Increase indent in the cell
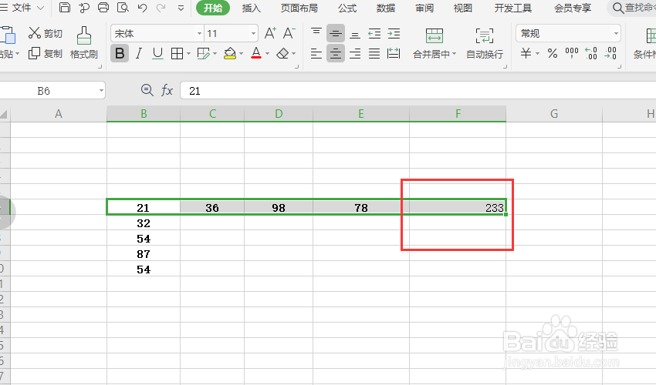The height and width of the screenshot is (385, 656). click(x=394, y=33)
